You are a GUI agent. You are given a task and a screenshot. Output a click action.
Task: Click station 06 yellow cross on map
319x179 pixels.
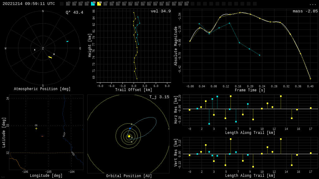(x=36, y=128)
